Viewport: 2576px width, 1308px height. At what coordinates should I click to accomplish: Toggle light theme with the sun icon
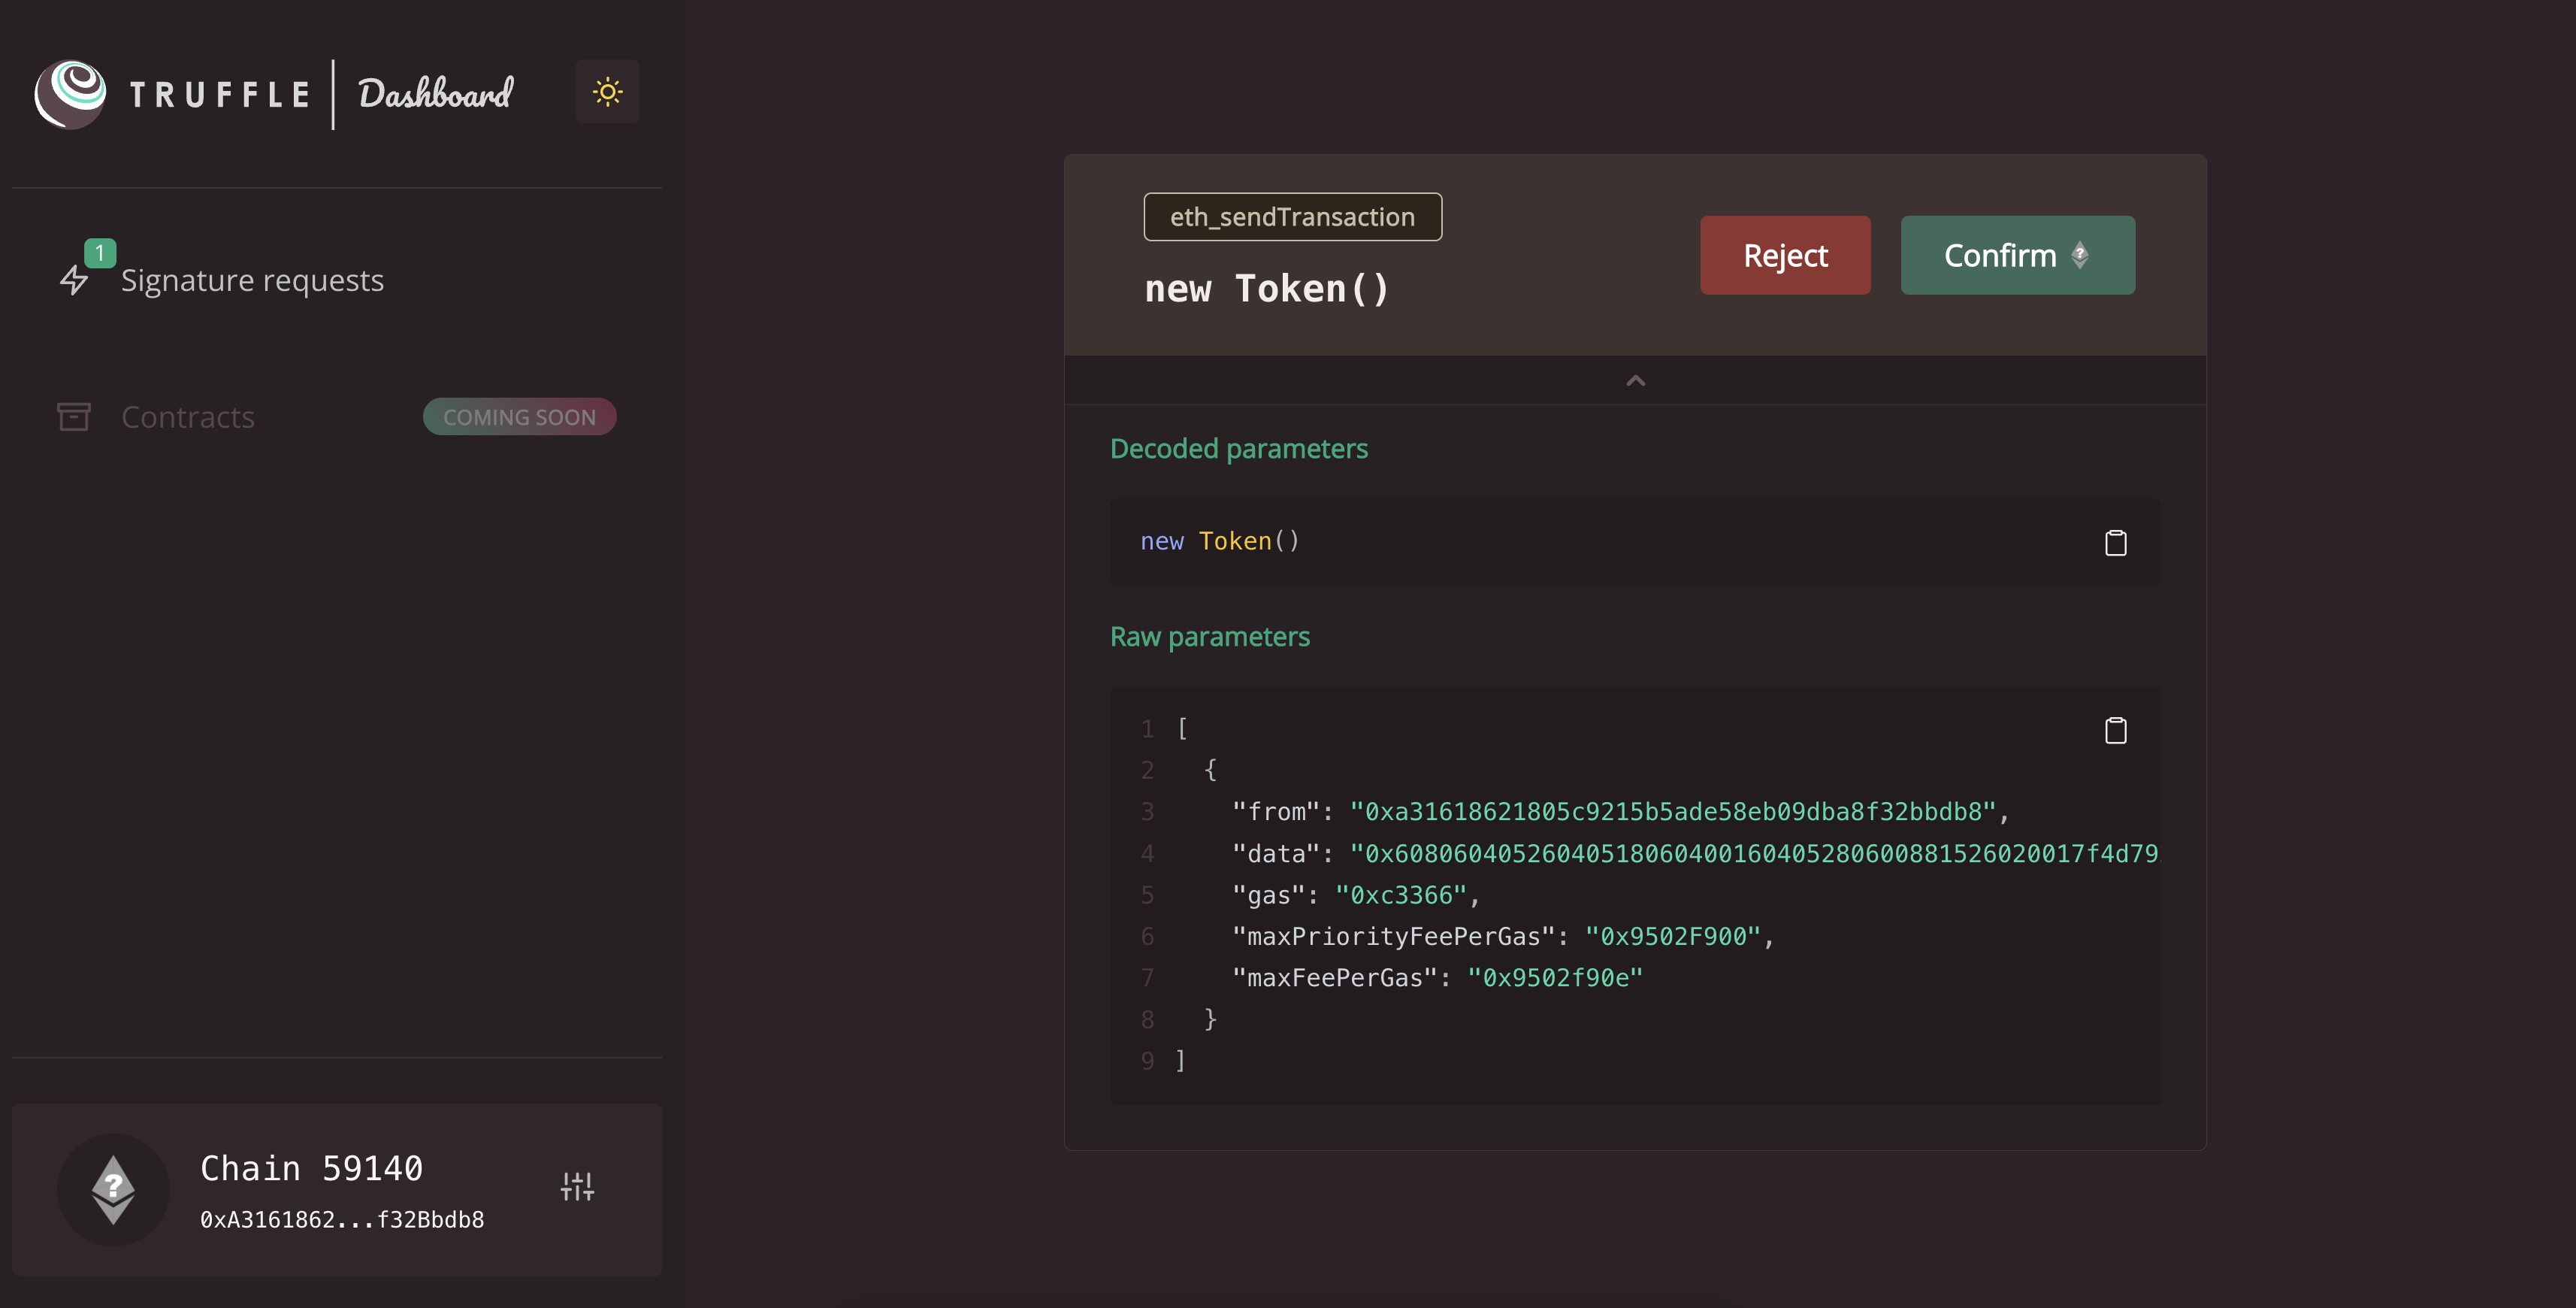pos(607,92)
